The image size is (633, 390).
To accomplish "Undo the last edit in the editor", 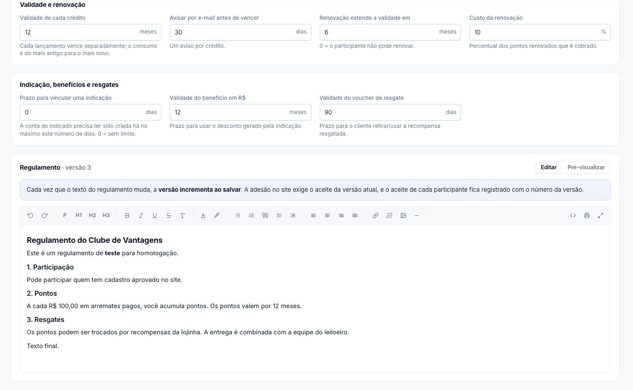I will tap(30, 215).
